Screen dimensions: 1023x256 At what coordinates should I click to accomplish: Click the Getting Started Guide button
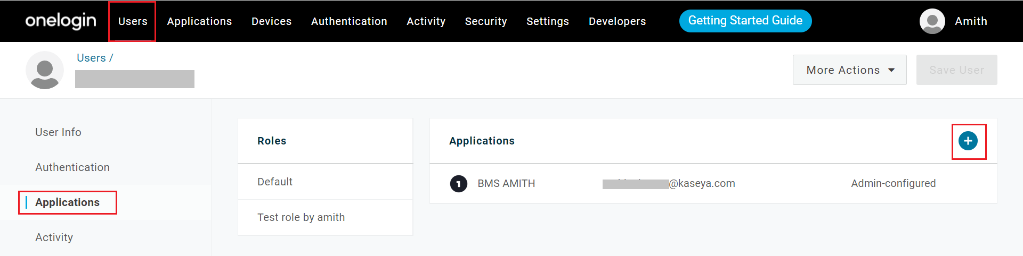(x=745, y=21)
